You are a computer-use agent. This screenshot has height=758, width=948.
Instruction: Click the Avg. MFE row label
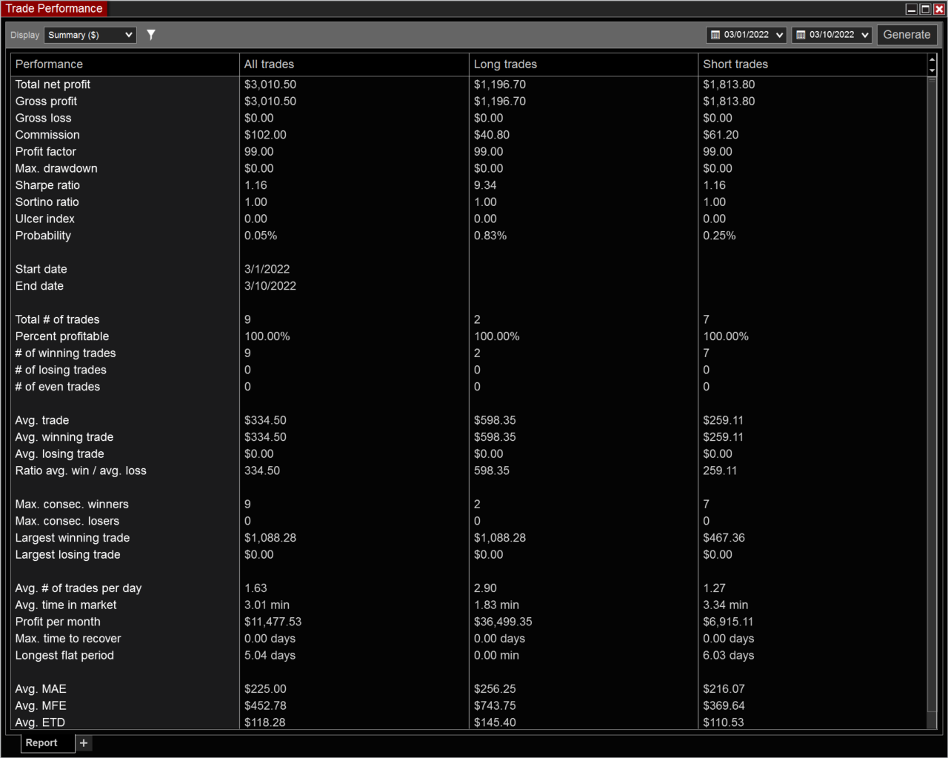pyautogui.click(x=41, y=706)
